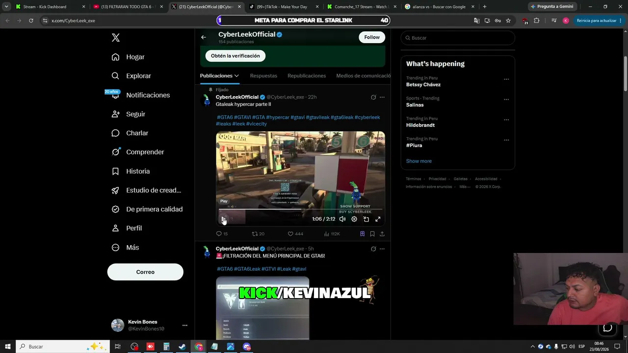Open Notificaciones in the sidebar
This screenshot has height=353, width=628.
click(140, 95)
